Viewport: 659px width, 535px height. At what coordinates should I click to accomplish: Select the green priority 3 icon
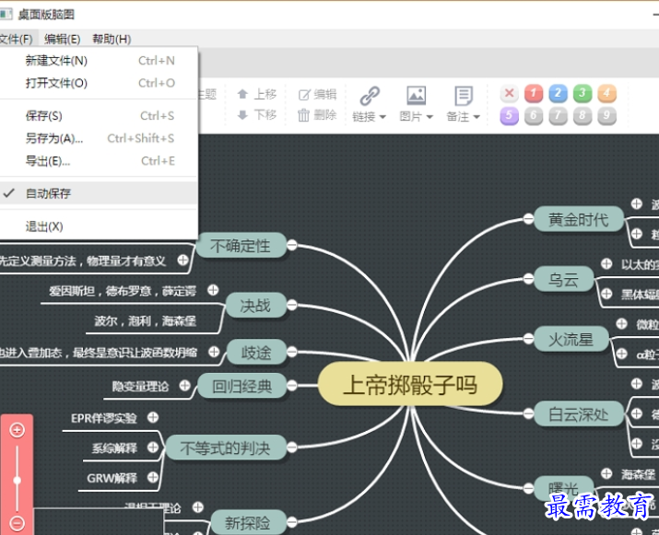pos(583,93)
